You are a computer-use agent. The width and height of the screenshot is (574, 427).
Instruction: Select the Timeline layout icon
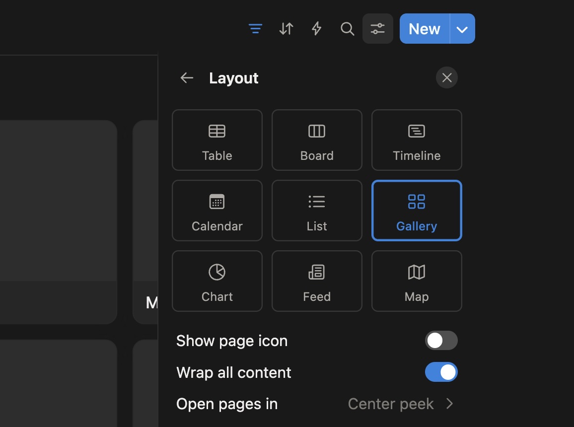[x=417, y=140]
